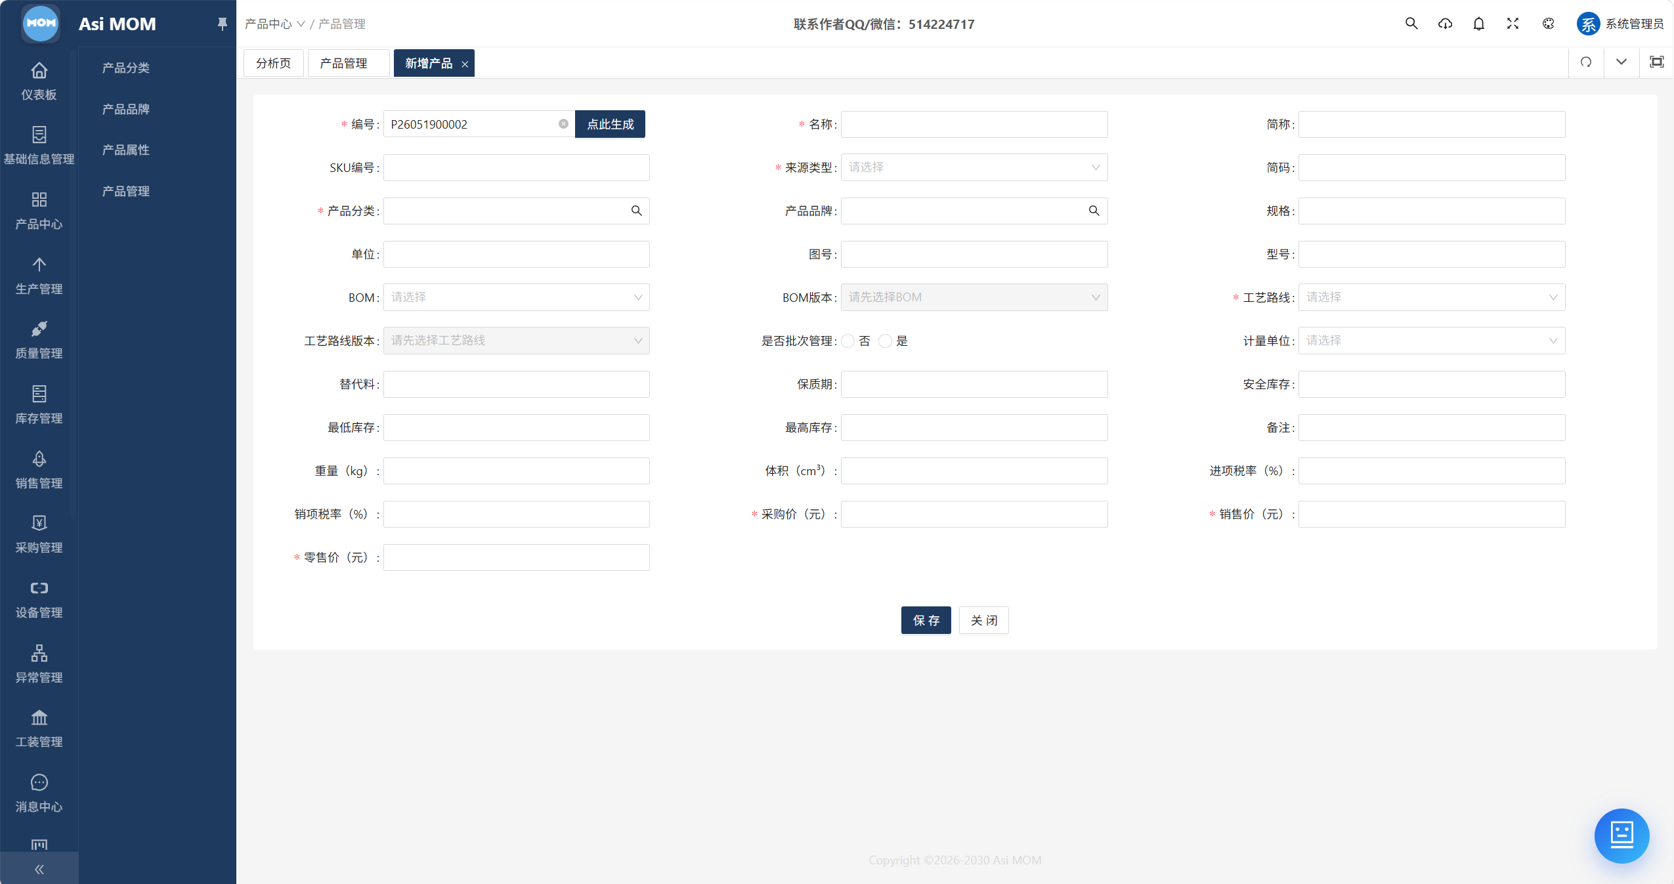Click into the 备注 input field

point(1431,427)
